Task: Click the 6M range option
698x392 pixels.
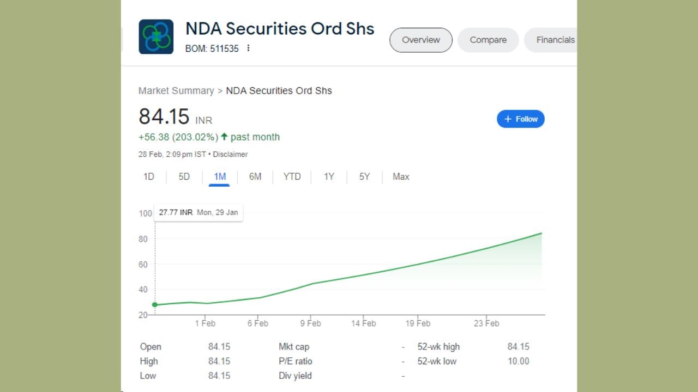Action: [x=255, y=176]
